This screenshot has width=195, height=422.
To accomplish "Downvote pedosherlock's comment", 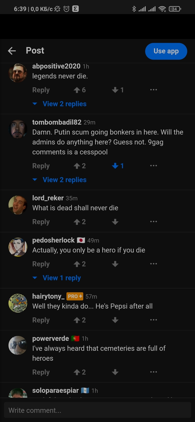I will [x=115, y=264].
